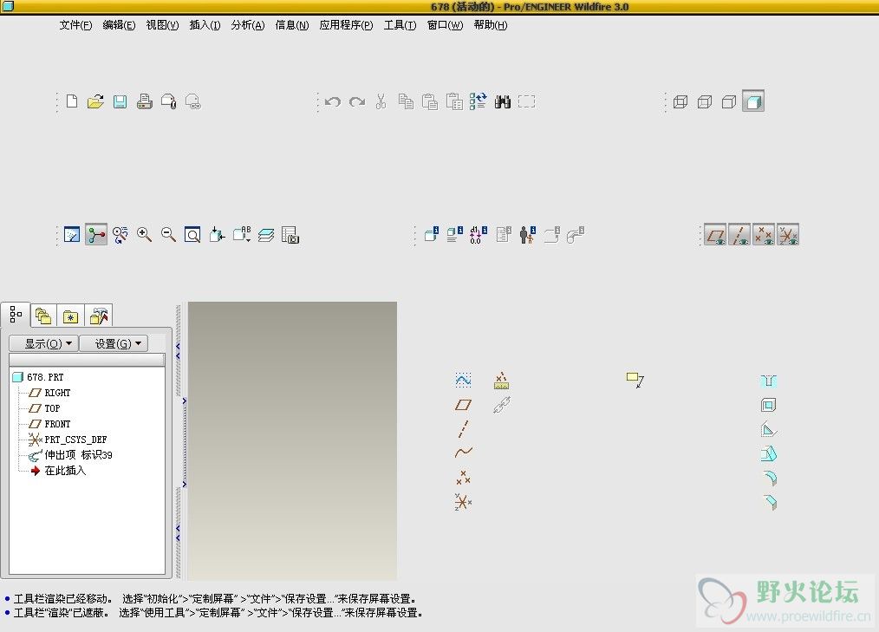The width and height of the screenshot is (879, 632).
Task: Switch to hidden line display mode
Action: [x=705, y=101]
